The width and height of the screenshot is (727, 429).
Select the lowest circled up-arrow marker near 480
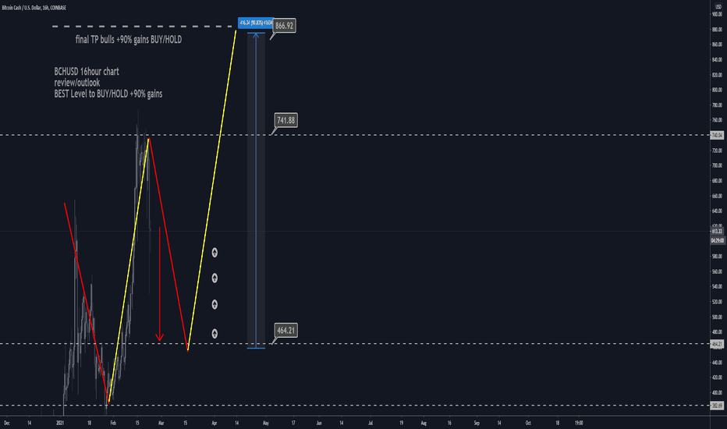click(x=215, y=334)
